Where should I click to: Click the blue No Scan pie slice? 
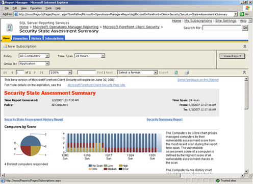(31, 141)
